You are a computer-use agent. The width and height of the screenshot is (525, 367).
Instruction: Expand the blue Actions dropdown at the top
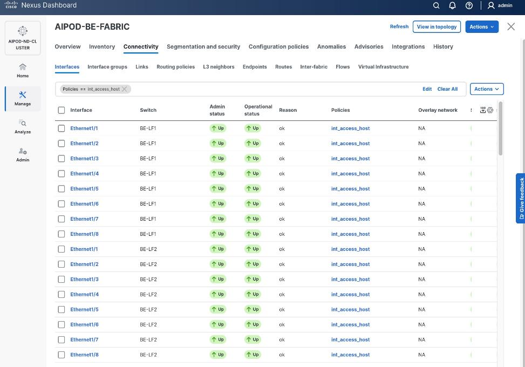(x=481, y=26)
